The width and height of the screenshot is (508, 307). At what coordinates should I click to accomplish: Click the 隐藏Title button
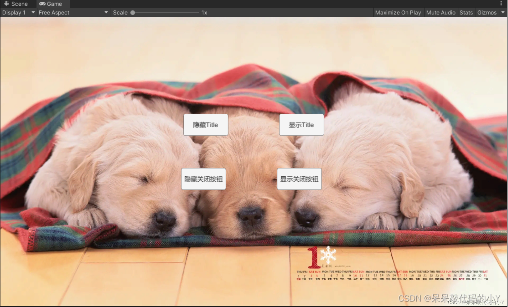tap(205, 125)
